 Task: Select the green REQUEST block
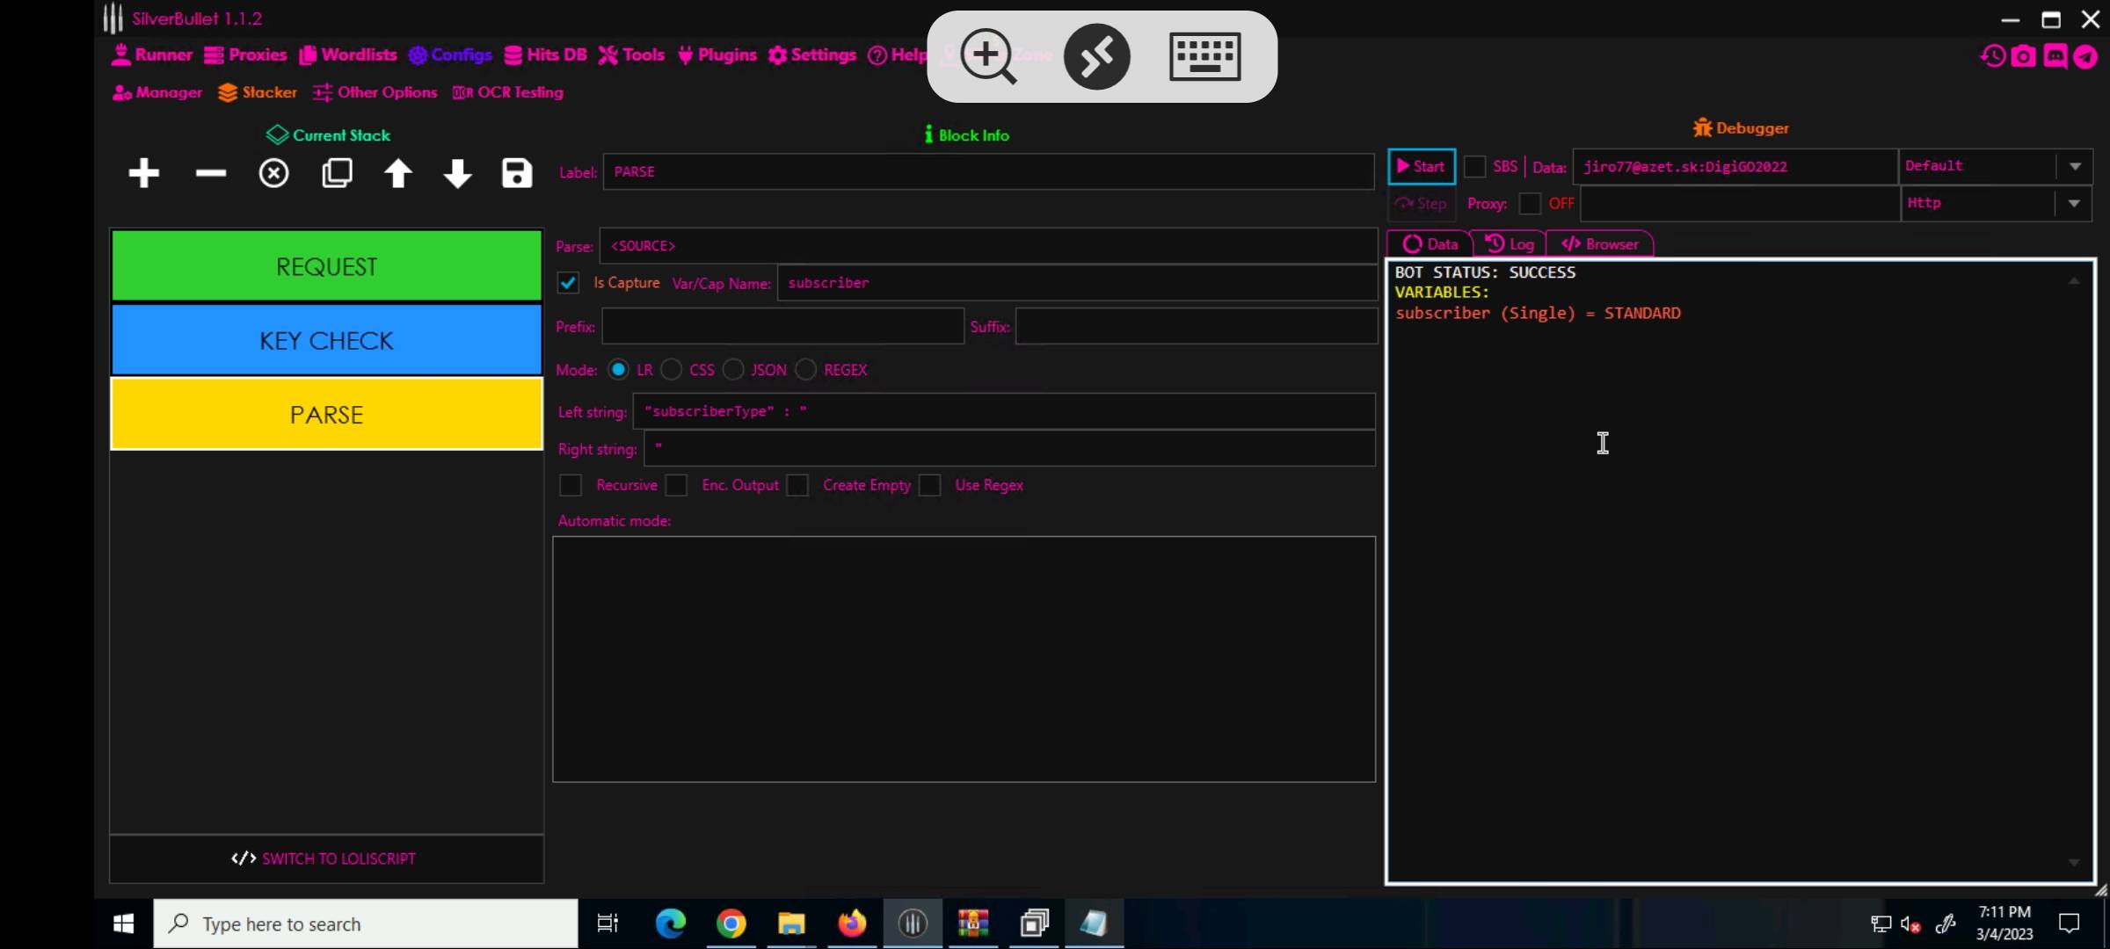click(x=326, y=266)
